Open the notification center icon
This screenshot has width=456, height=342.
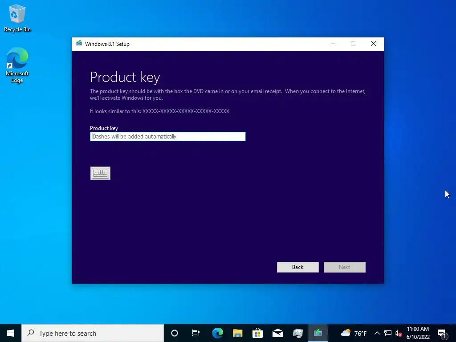click(x=442, y=333)
